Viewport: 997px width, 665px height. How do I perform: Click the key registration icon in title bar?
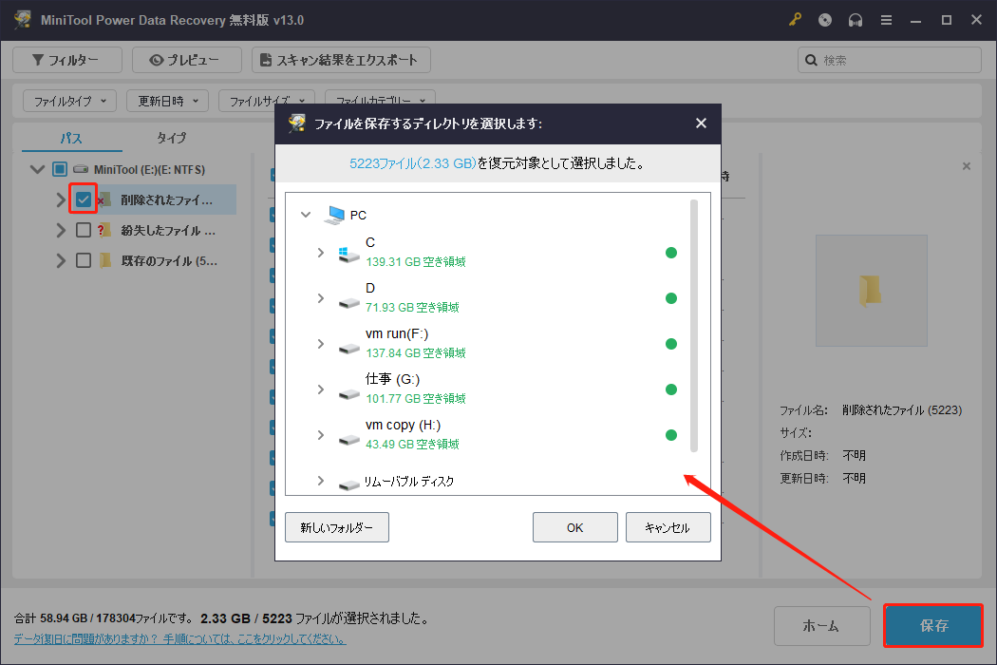[x=795, y=20]
